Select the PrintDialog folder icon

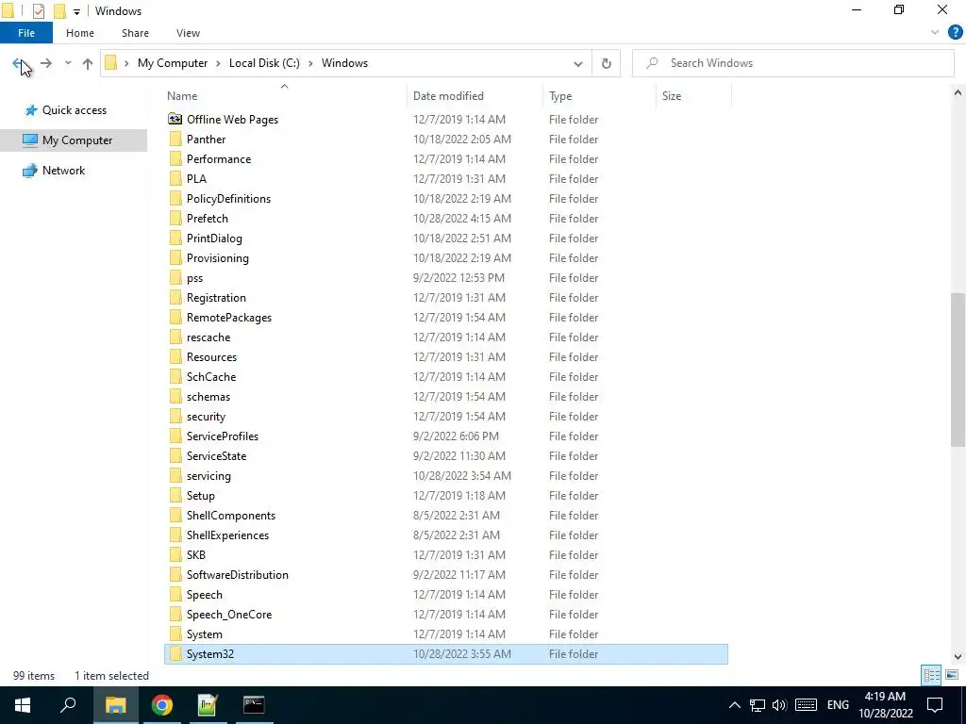(175, 239)
